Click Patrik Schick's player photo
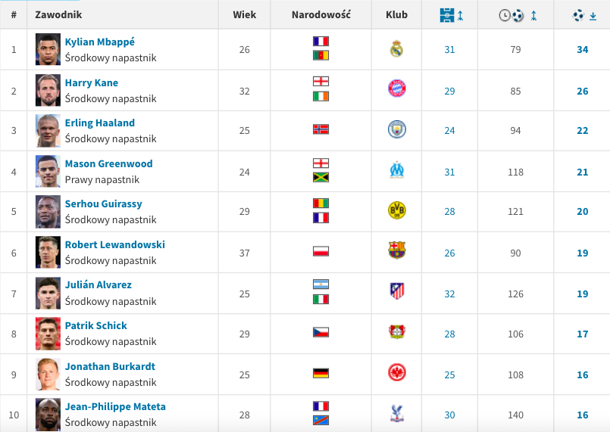 pos(48,333)
